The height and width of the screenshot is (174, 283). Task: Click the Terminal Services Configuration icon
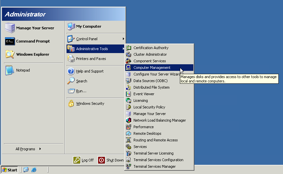128,160
